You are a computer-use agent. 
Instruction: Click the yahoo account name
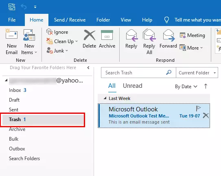(x=46, y=80)
